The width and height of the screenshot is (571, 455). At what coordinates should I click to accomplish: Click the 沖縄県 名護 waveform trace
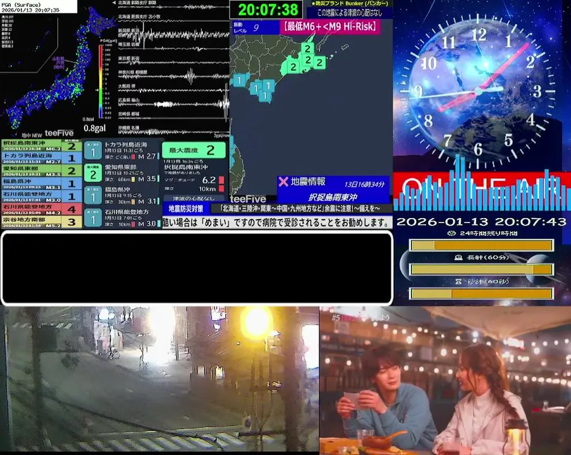coord(173,131)
